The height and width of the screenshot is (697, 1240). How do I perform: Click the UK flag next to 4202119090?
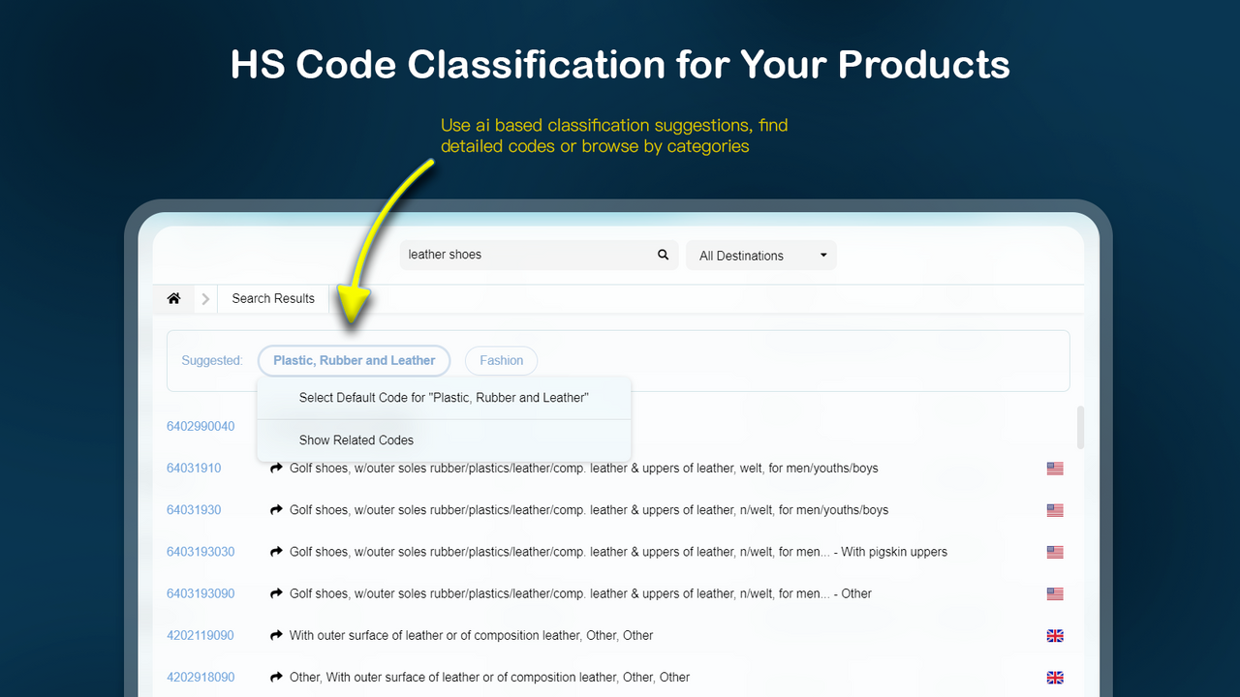tap(1055, 635)
